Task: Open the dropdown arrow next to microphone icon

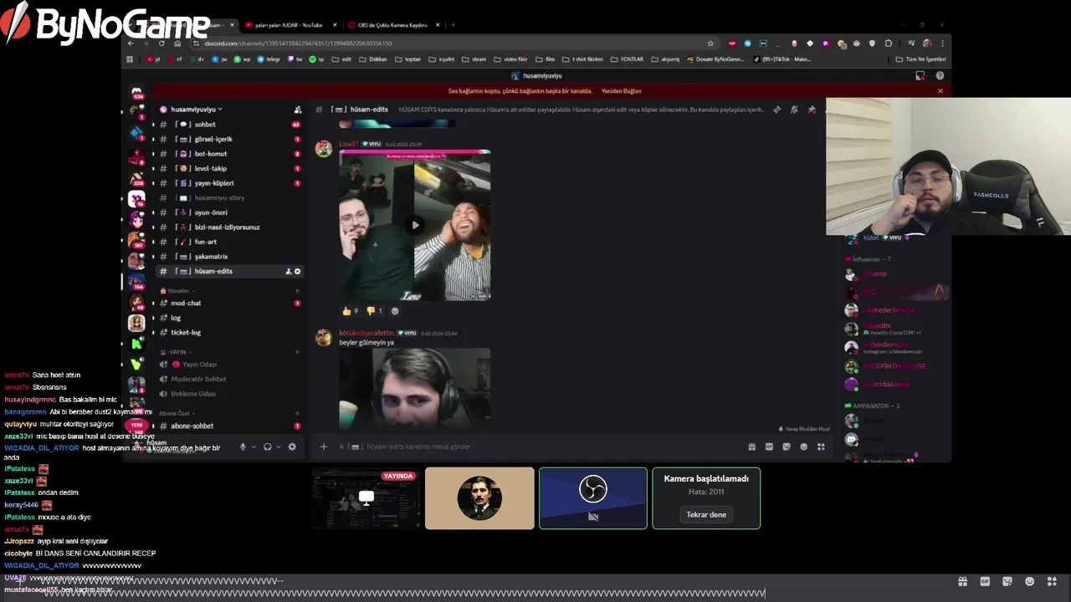Action: coord(254,446)
